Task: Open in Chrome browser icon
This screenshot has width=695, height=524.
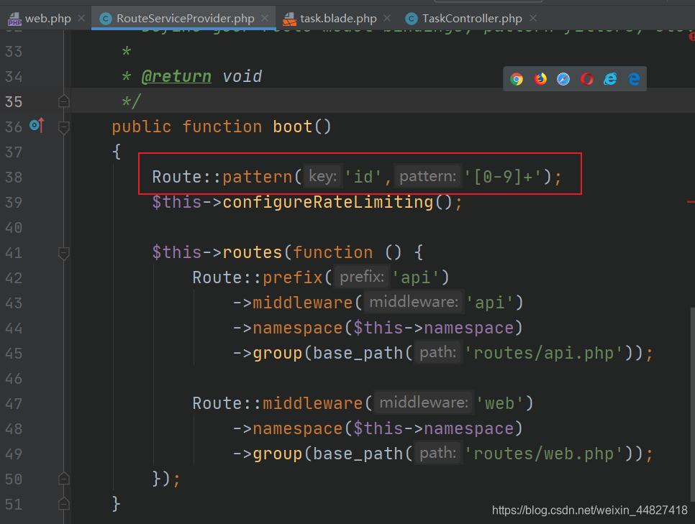Action: click(x=517, y=79)
